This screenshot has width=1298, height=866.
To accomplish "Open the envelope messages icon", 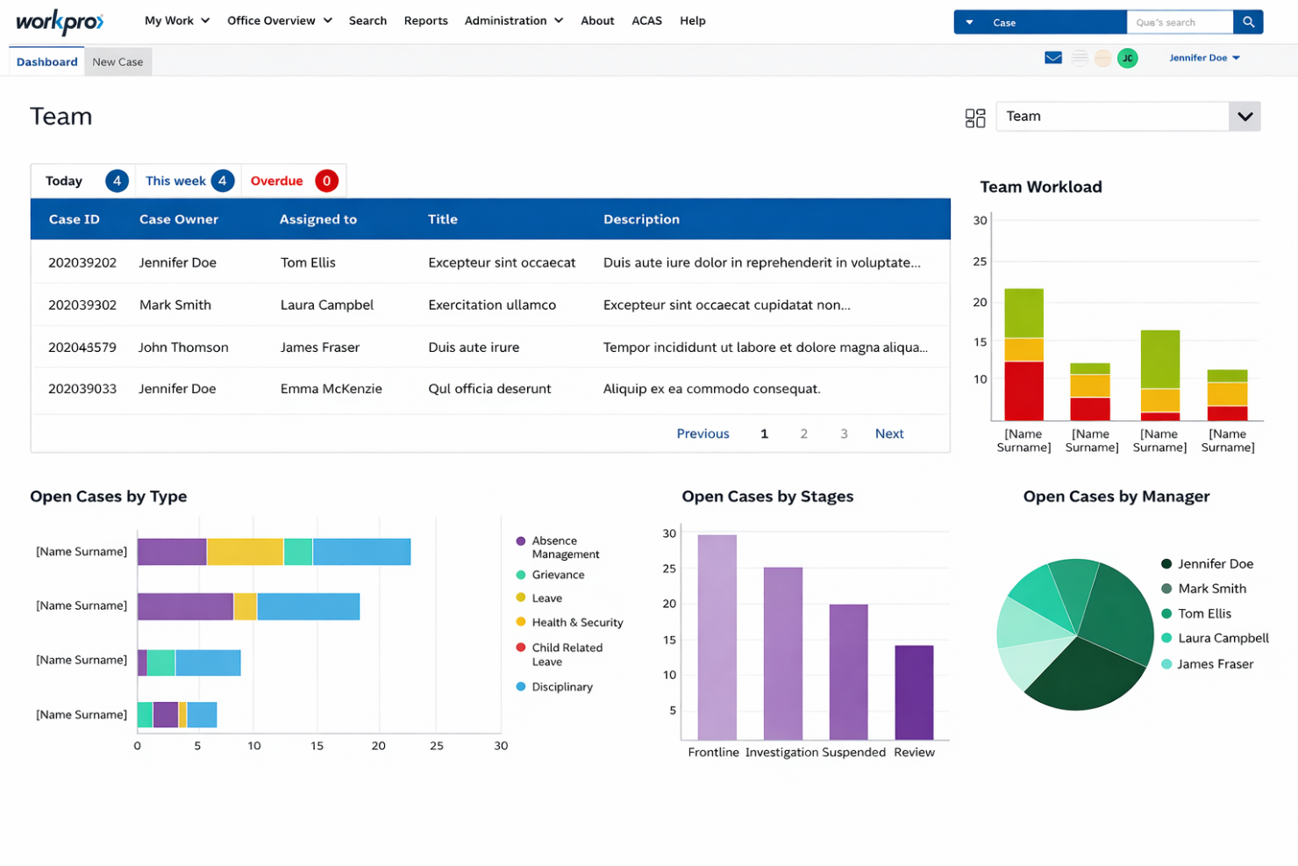I will click(1052, 57).
